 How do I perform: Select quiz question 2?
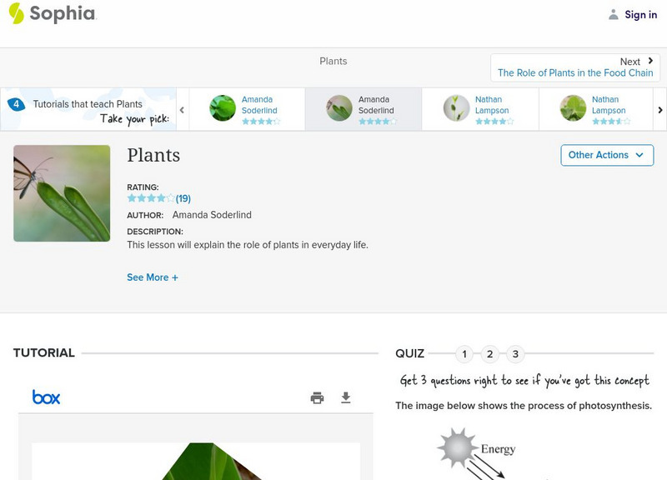point(490,354)
